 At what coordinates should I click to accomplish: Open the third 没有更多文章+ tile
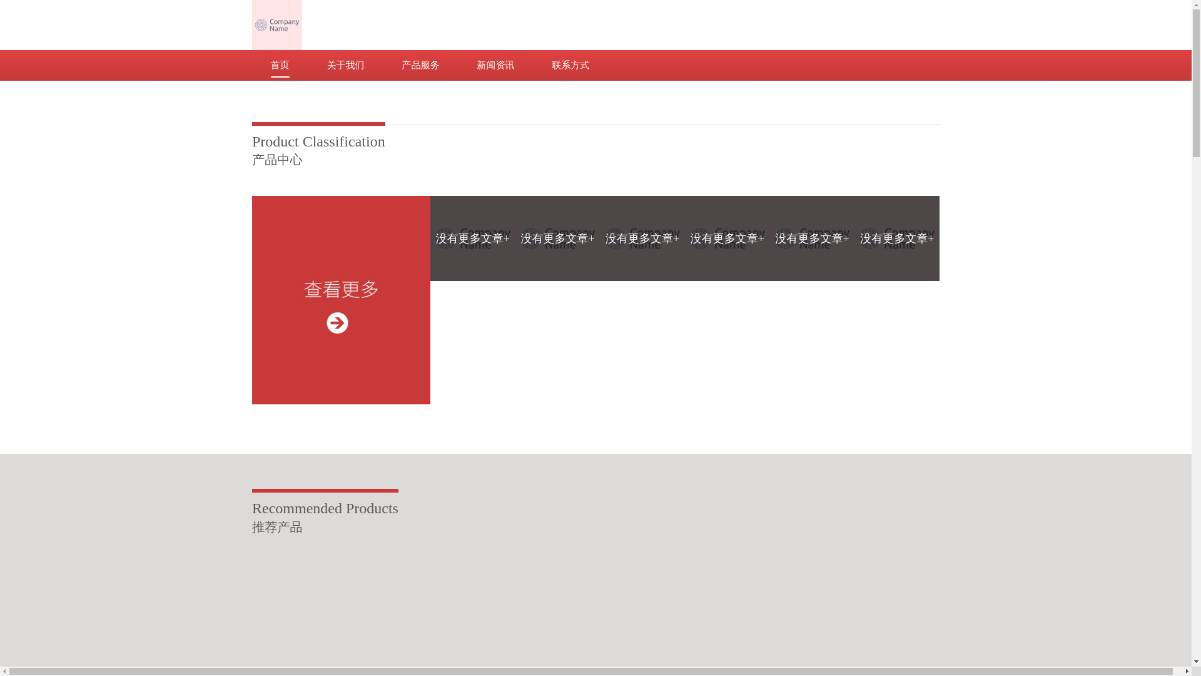pyautogui.click(x=642, y=238)
